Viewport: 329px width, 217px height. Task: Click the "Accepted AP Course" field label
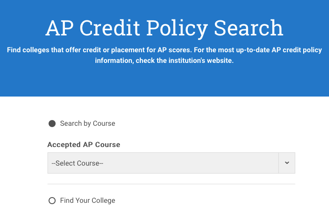(x=83, y=145)
